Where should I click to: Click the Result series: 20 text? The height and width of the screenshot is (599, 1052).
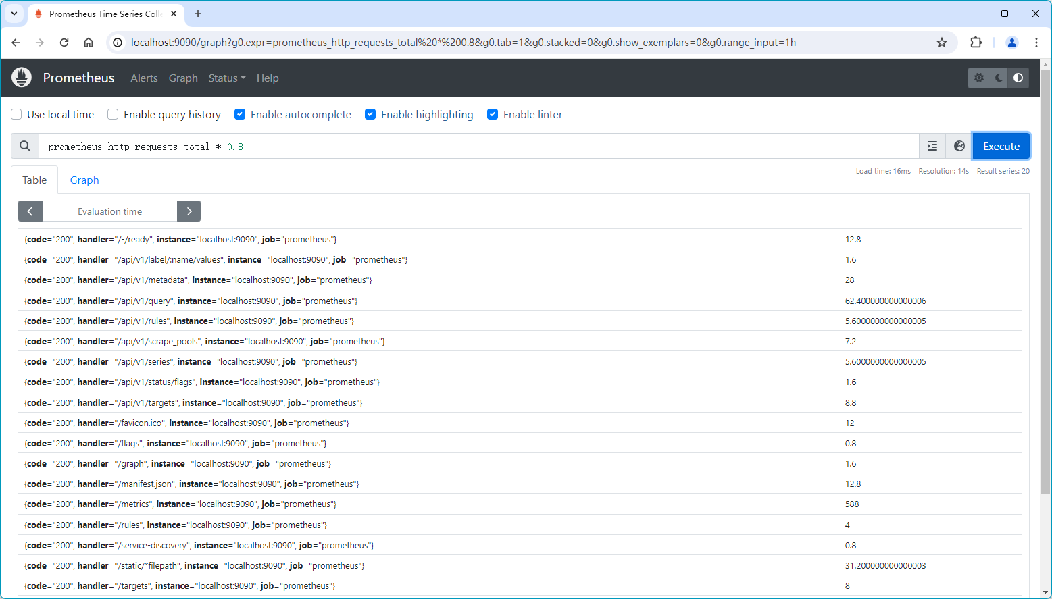click(x=1003, y=171)
